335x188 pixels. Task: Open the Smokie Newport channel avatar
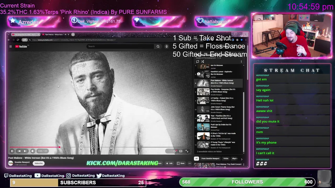pyautogui.click(x=10, y=163)
